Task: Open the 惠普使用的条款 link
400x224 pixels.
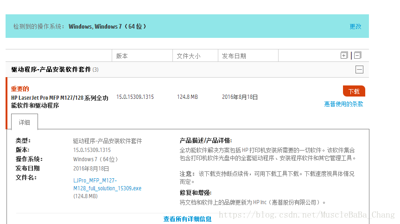Action: pyautogui.click(x=343, y=104)
